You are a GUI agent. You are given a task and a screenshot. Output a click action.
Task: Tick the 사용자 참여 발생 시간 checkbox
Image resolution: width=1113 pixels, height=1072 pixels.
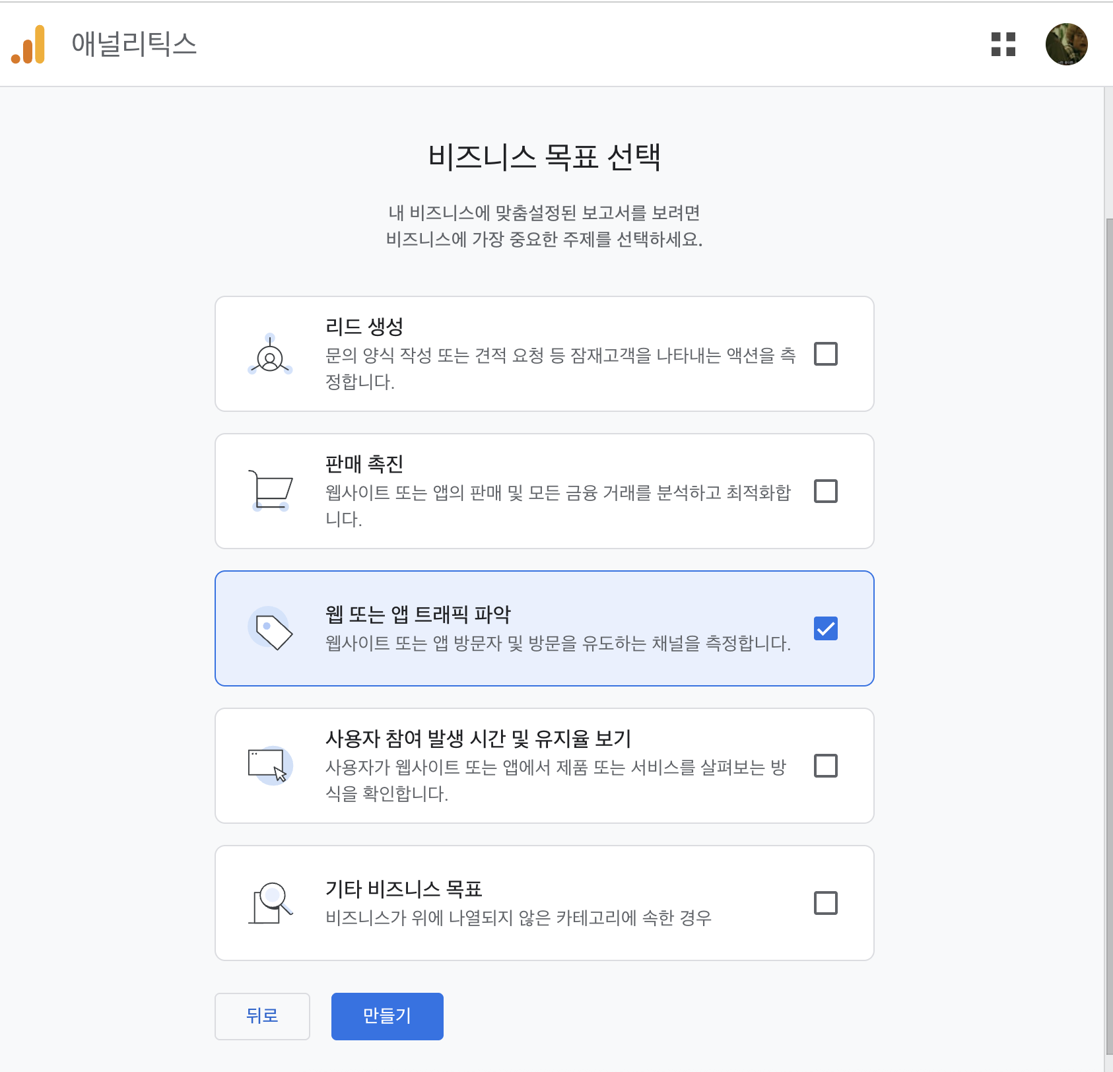pyautogui.click(x=825, y=766)
